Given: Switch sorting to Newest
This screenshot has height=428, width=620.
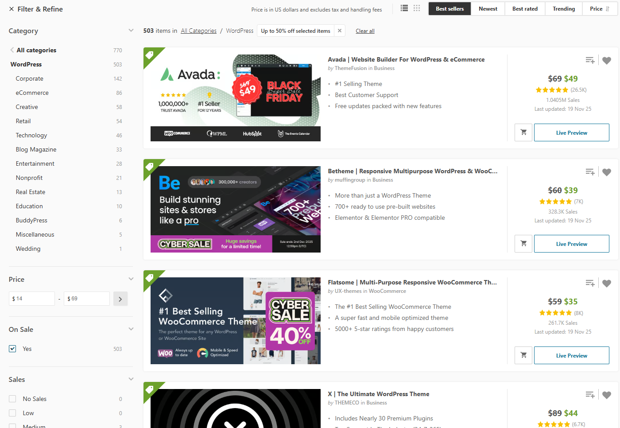Looking at the screenshot, I should 488,8.
